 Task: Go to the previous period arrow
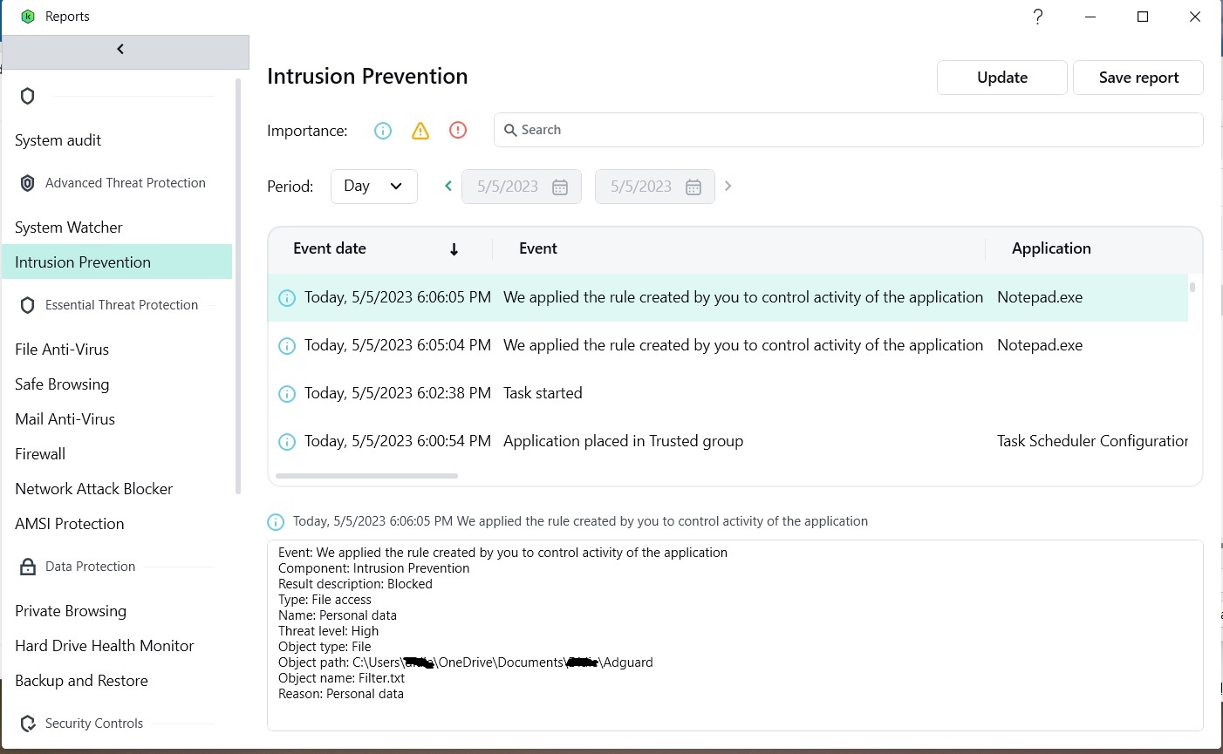point(448,186)
